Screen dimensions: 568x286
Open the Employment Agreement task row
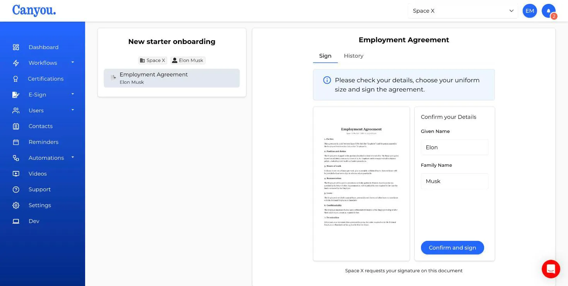coord(172,78)
